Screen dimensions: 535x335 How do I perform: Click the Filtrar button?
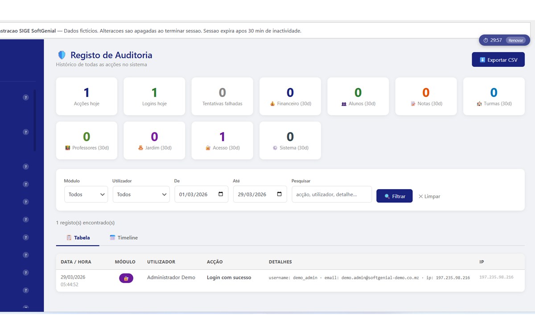pyautogui.click(x=394, y=196)
